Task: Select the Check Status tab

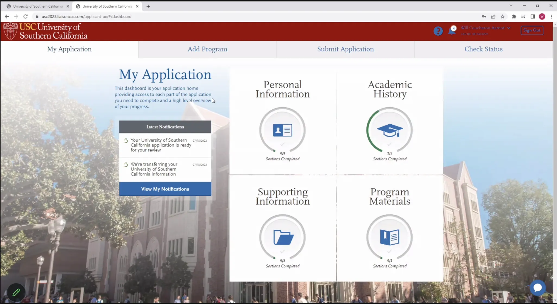Action: tap(483, 49)
